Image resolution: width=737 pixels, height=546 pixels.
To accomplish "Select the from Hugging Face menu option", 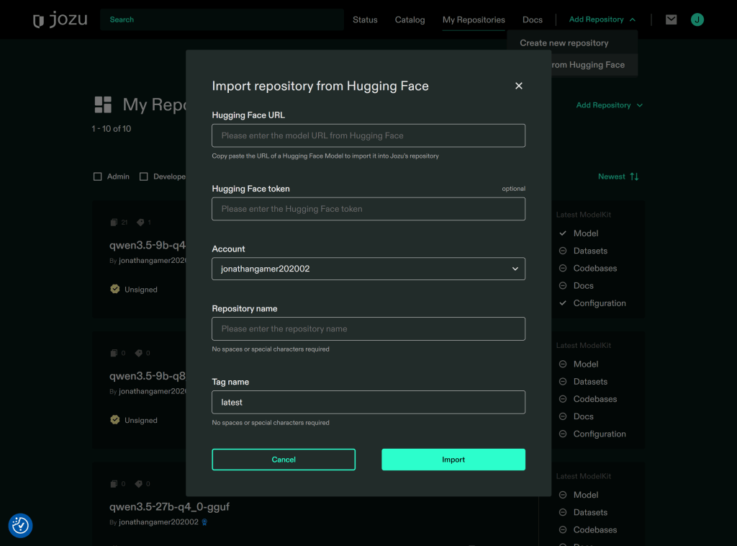I will 595,65.
